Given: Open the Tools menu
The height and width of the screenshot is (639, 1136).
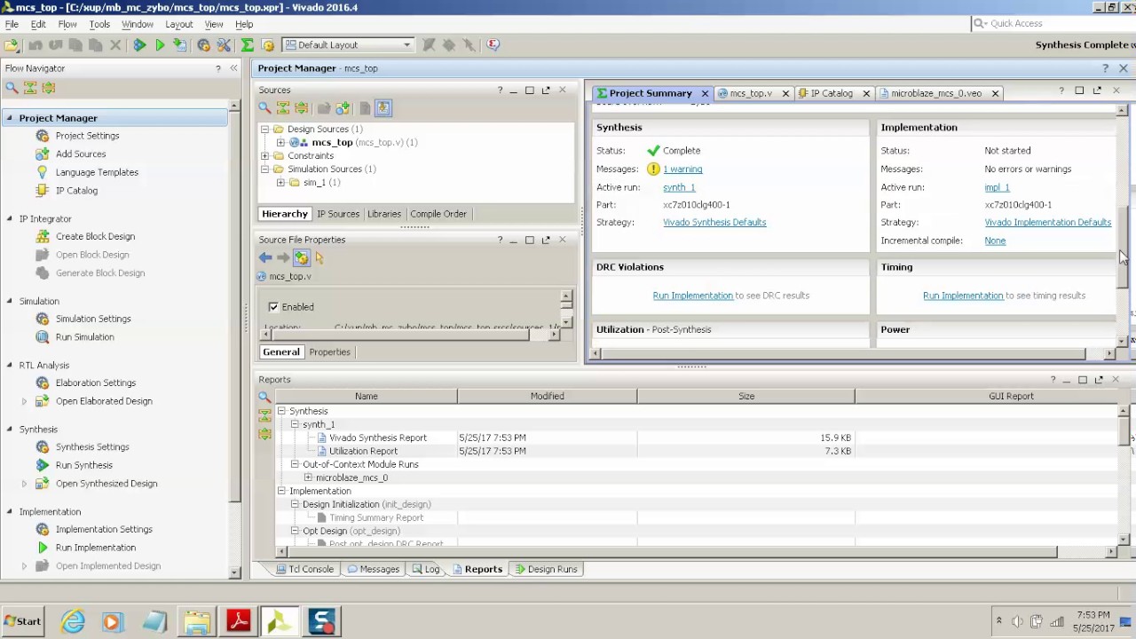Looking at the screenshot, I should click(99, 24).
